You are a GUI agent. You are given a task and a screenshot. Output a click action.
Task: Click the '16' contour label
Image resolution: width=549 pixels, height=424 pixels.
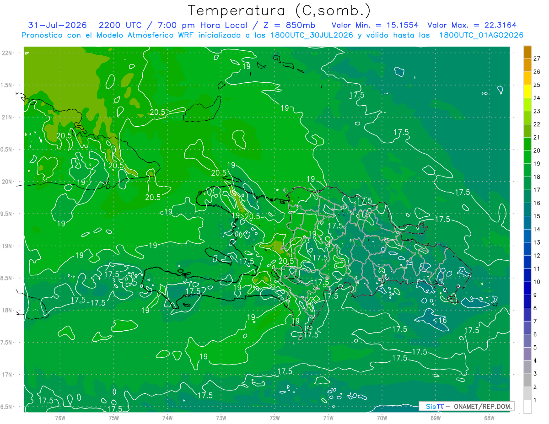(442, 320)
